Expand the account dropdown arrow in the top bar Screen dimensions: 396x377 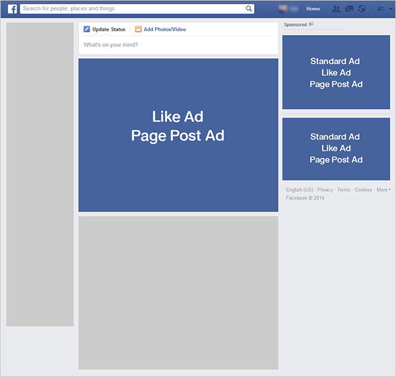tap(391, 9)
